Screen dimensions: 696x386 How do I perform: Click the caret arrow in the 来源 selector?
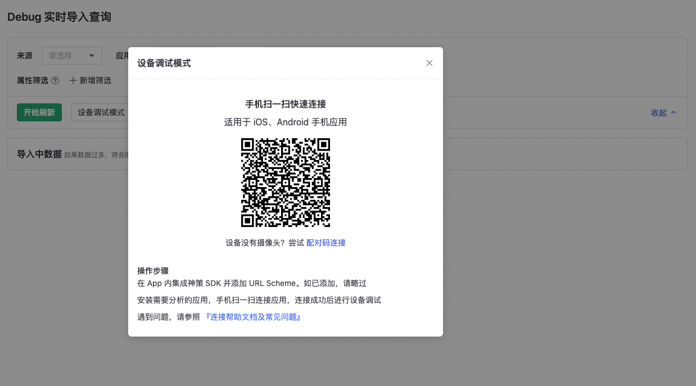[92, 56]
